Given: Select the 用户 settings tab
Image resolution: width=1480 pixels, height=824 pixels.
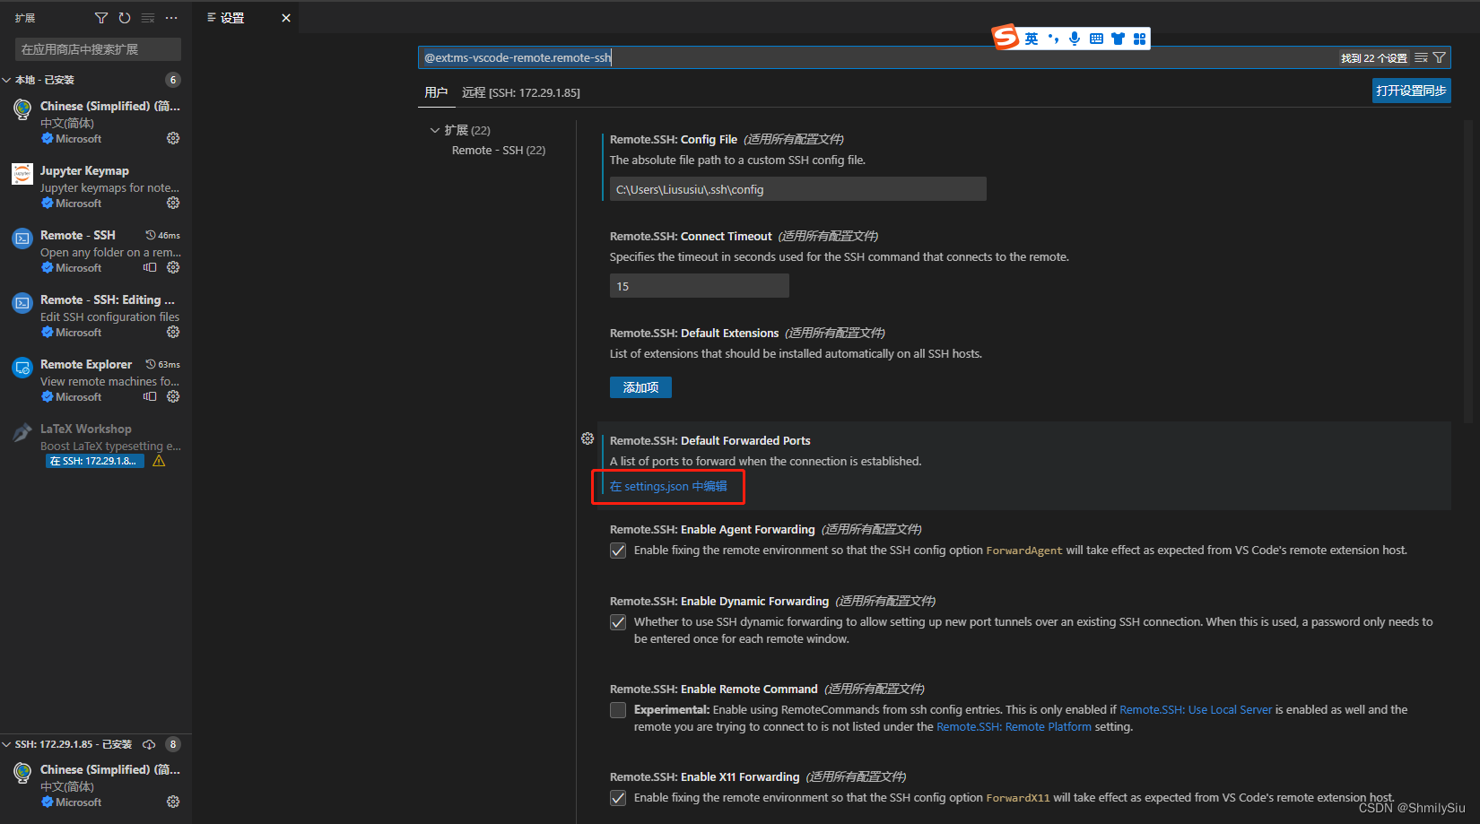Looking at the screenshot, I should tap(437, 91).
